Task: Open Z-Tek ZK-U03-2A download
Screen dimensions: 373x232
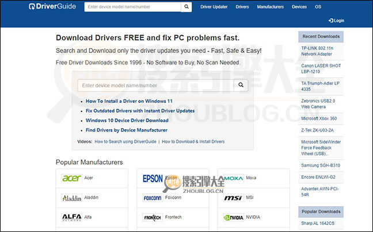Action: pyautogui.click(x=317, y=130)
